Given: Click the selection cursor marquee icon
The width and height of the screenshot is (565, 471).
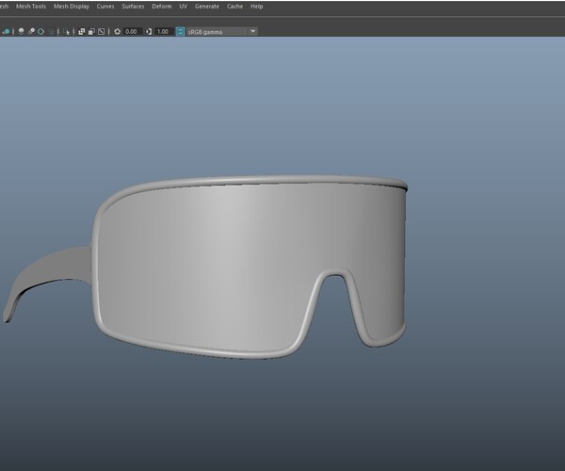Looking at the screenshot, I should coord(66,32).
